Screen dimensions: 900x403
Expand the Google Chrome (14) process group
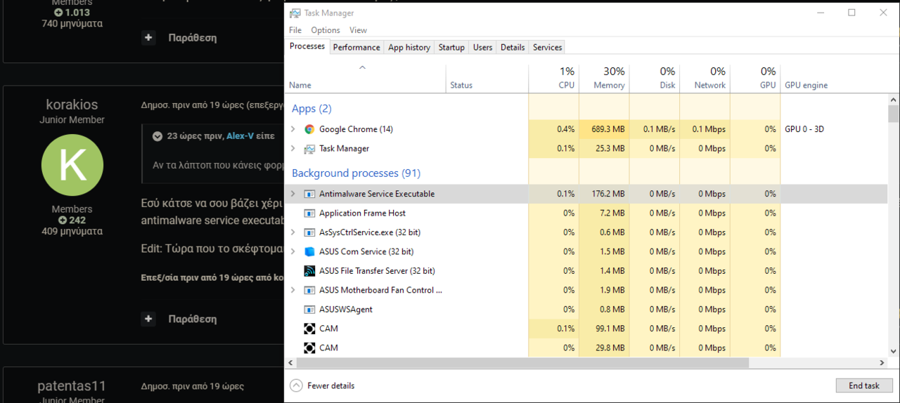click(292, 129)
